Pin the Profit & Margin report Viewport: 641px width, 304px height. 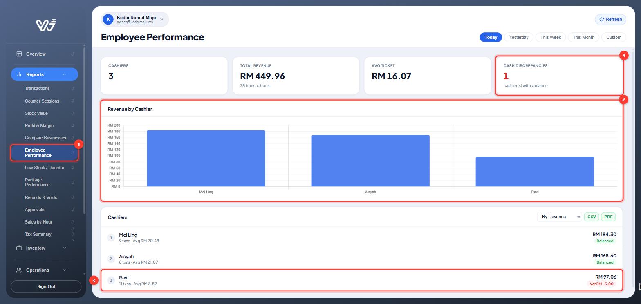click(73, 125)
